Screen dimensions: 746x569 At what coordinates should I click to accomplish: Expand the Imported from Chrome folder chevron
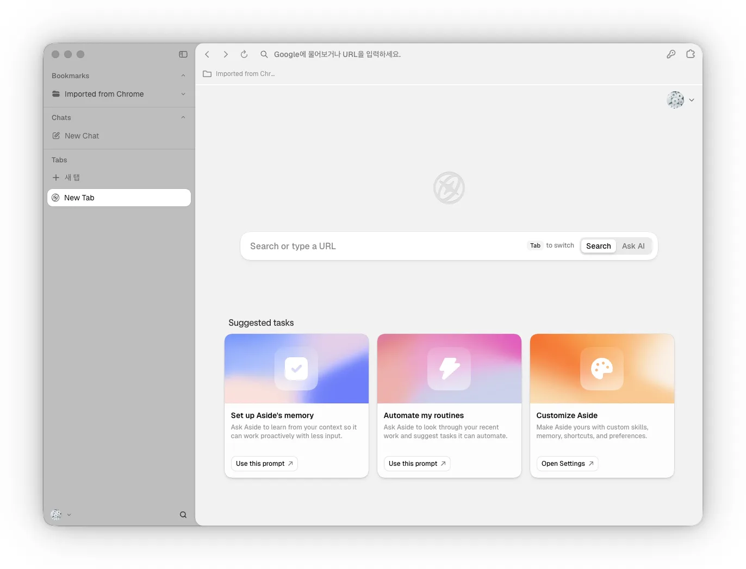[183, 94]
